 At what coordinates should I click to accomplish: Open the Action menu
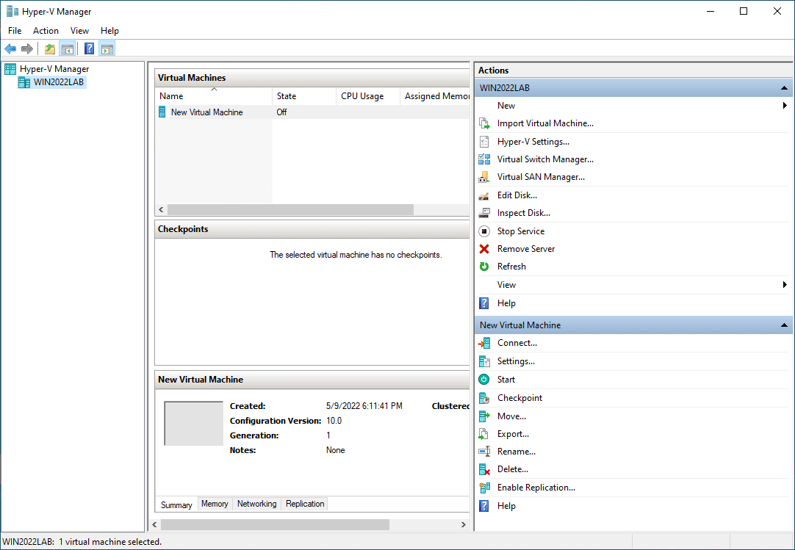click(46, 30)
